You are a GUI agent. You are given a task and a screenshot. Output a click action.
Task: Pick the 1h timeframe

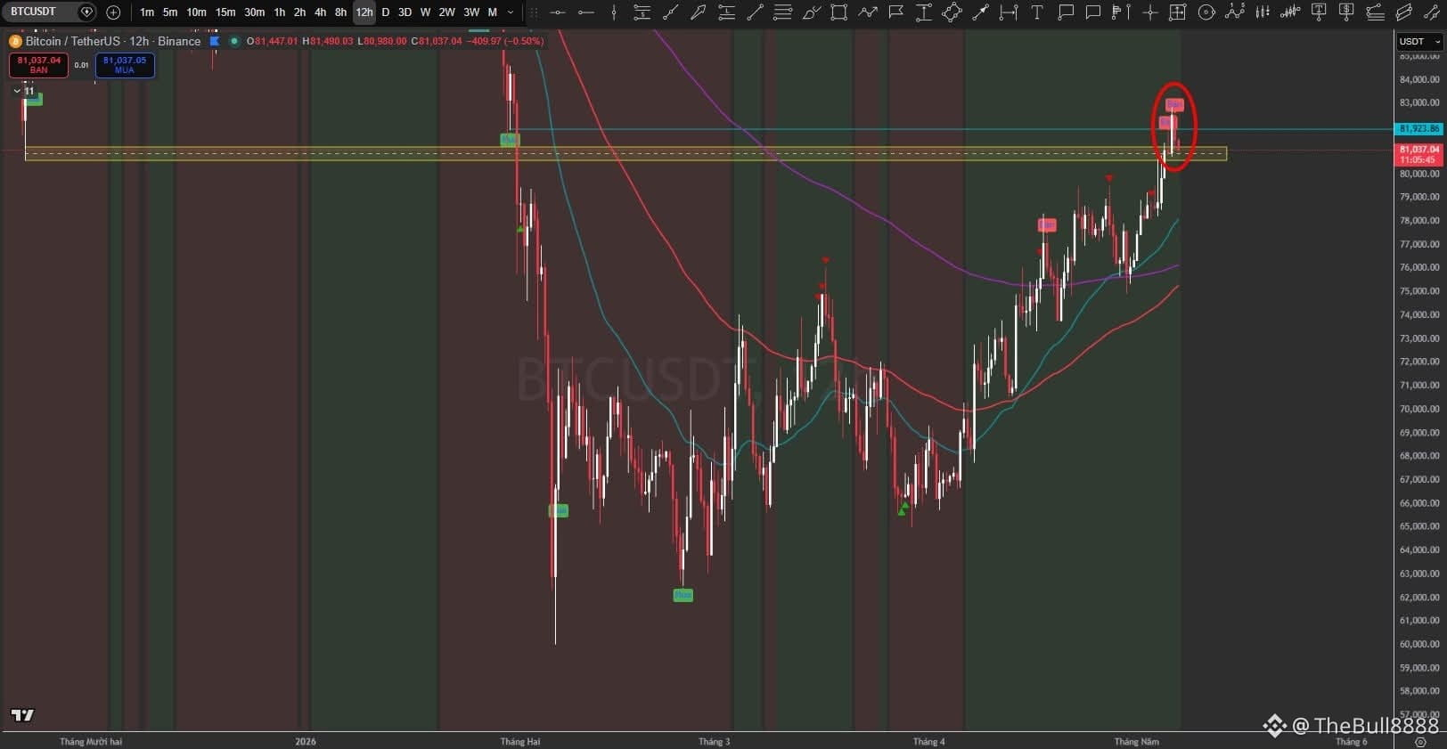click(279, 12)
